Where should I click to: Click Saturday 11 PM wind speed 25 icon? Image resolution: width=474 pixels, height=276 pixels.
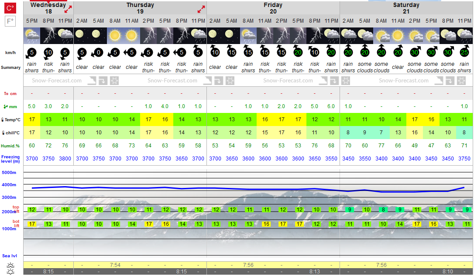[x=464, y=52]
